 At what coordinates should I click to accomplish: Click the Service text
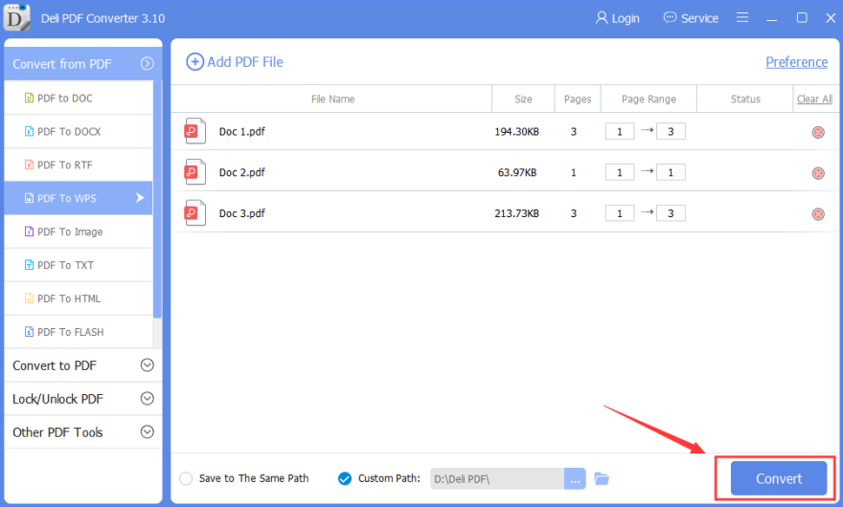pos(699,18)
